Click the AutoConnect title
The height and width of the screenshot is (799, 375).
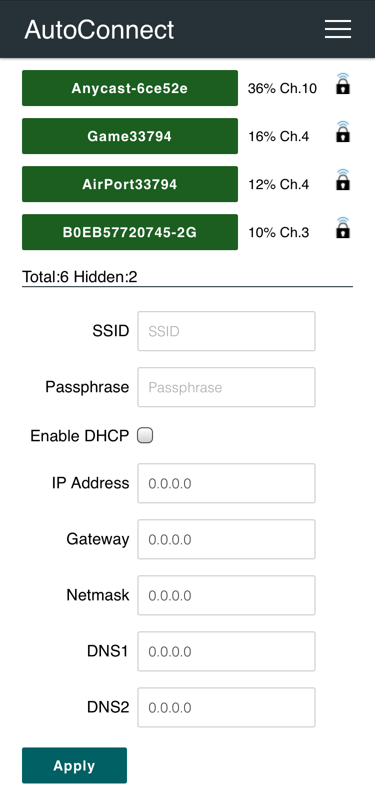click(99, 30)
